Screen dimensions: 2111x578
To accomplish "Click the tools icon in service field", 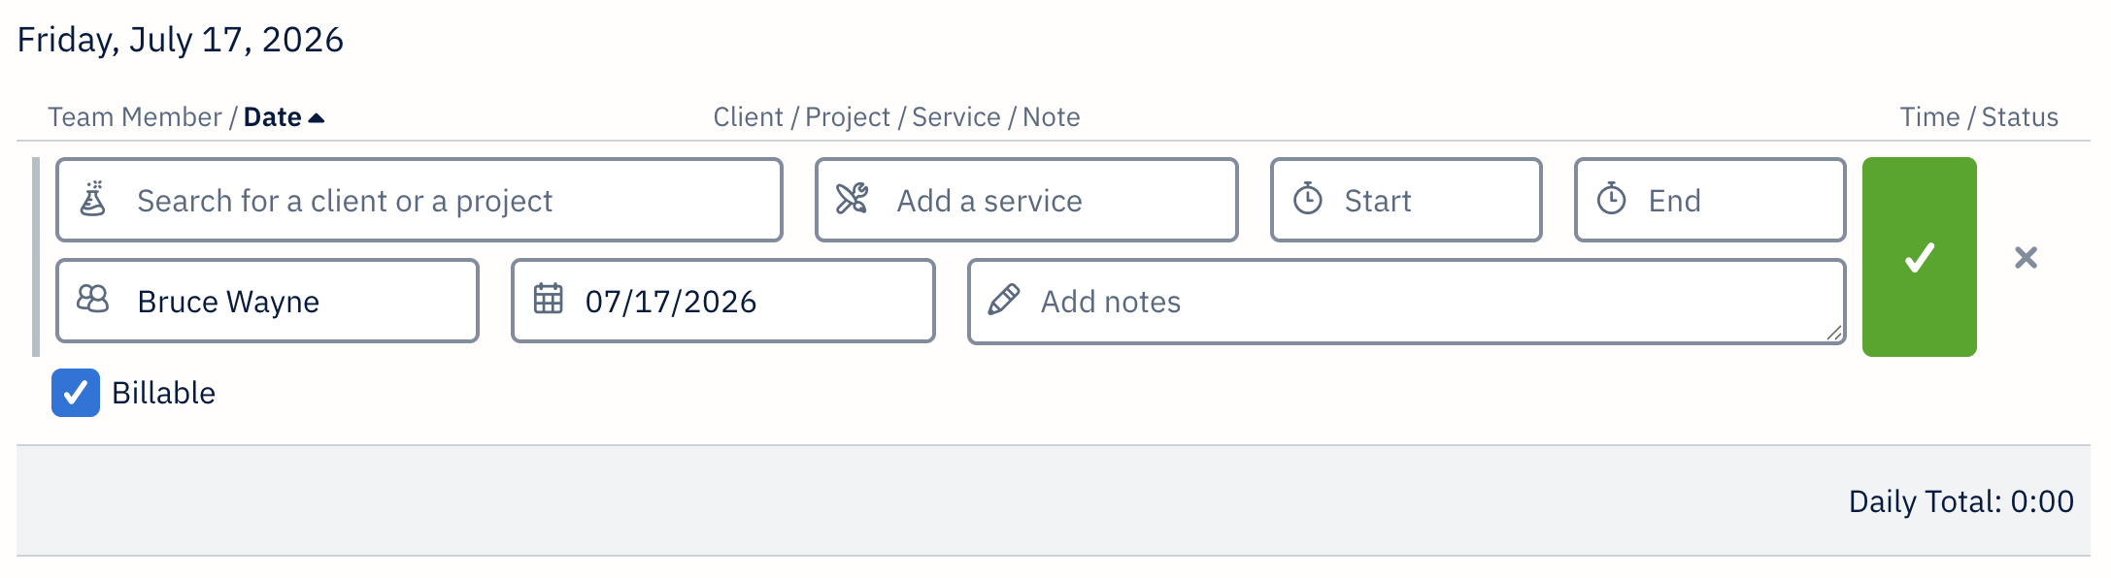I will point(853,199).
